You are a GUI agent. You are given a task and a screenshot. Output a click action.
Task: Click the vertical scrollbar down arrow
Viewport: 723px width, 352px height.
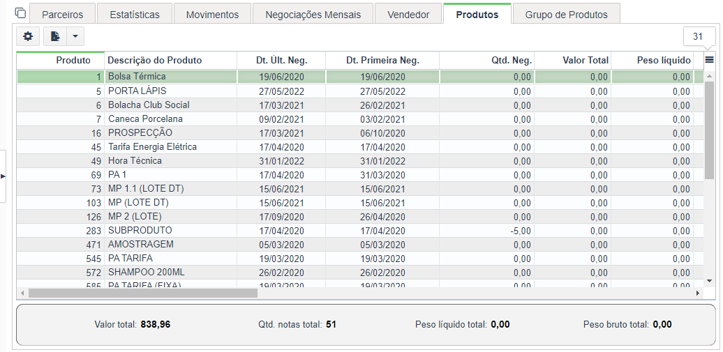pos(709,280)
